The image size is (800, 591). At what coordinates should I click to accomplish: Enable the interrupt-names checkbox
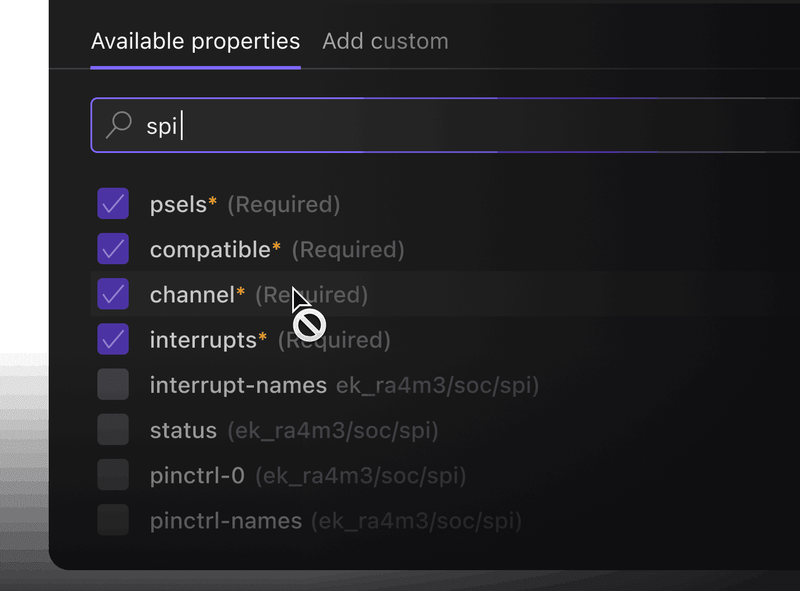coord(113,384)
